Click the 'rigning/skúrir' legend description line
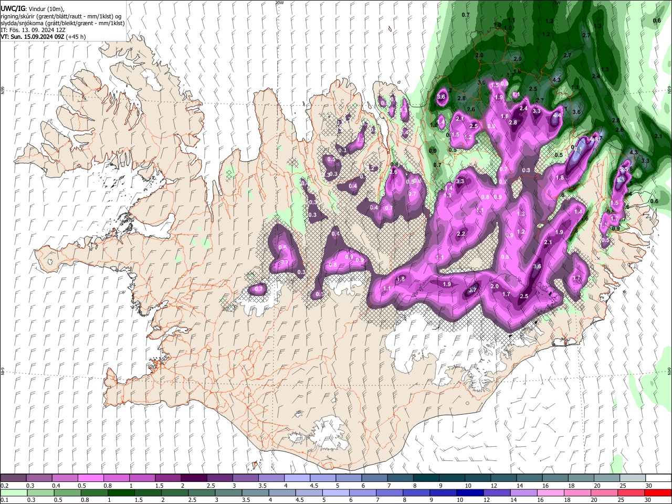 point(61,16)
